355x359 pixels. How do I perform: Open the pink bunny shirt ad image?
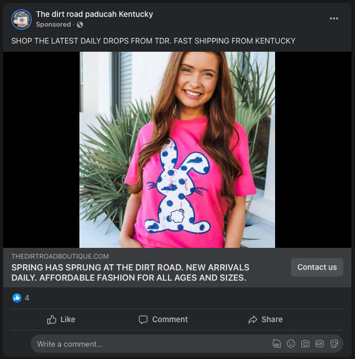[x=177, y=150]
